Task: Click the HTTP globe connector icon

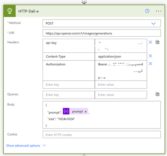Action: point(10,11)
